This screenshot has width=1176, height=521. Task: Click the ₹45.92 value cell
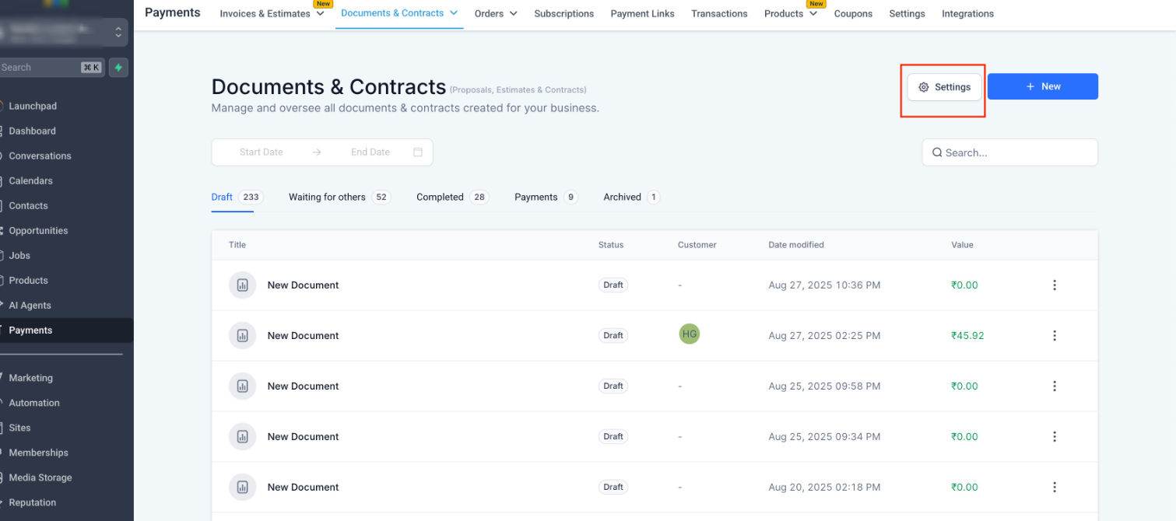(967, 336)
